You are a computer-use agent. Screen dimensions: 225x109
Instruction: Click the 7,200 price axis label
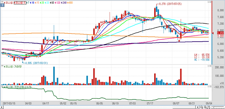[x=220, y=24]
